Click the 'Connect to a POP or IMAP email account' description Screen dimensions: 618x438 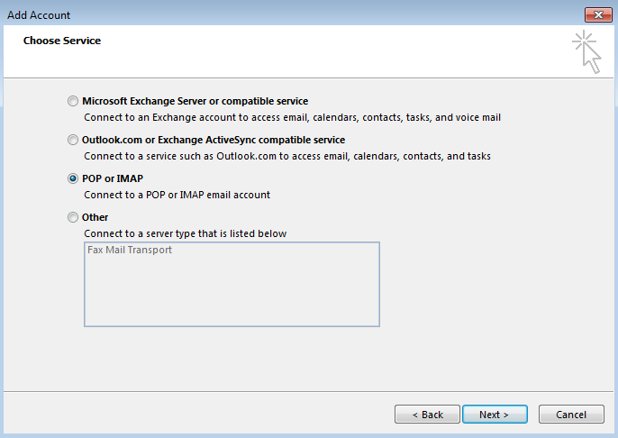click(177, 195)
